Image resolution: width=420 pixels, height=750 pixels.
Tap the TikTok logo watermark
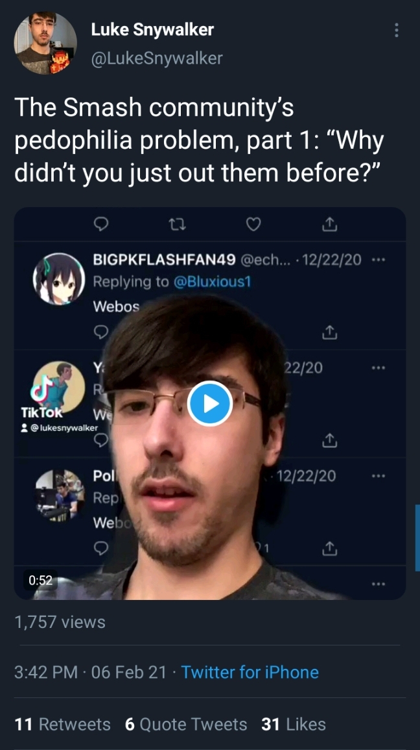[x=41, y=396]
